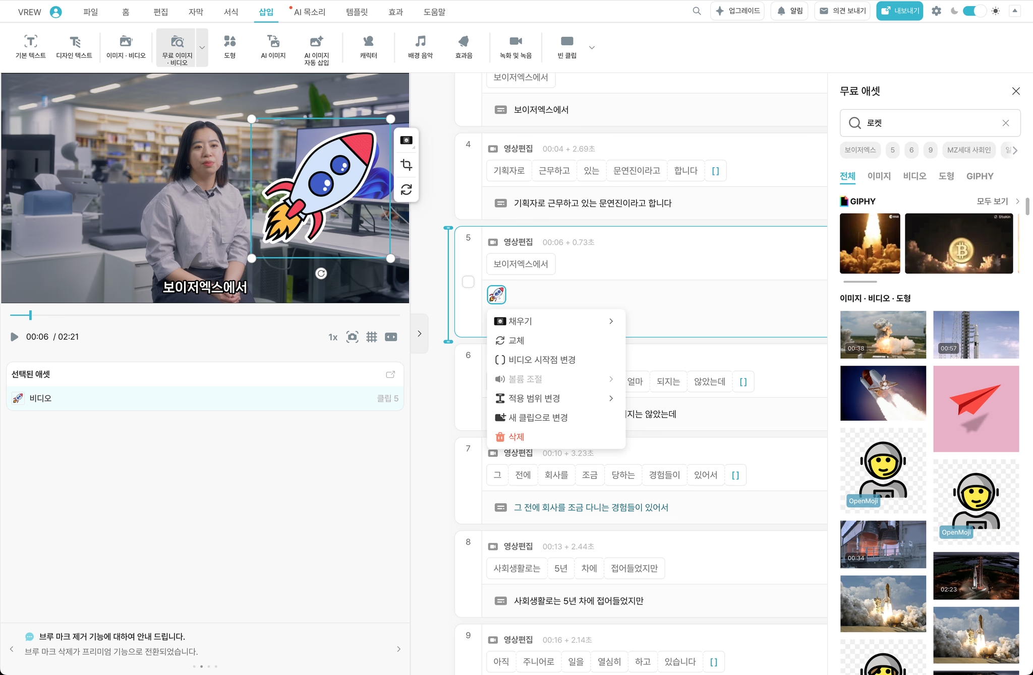Click the settings gear icon
This screenshot has width=1033, height=675.
[x=936, y=11]
